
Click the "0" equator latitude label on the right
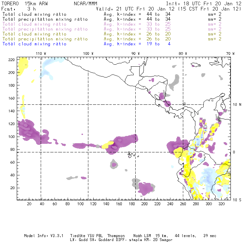[x=234, y=152]
